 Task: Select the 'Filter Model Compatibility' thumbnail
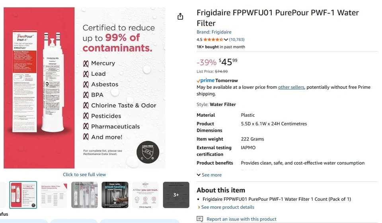[54, 195]
